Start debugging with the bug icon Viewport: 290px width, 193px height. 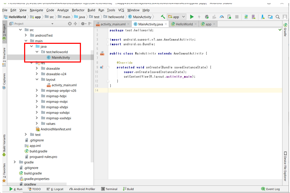coord(207,17)
